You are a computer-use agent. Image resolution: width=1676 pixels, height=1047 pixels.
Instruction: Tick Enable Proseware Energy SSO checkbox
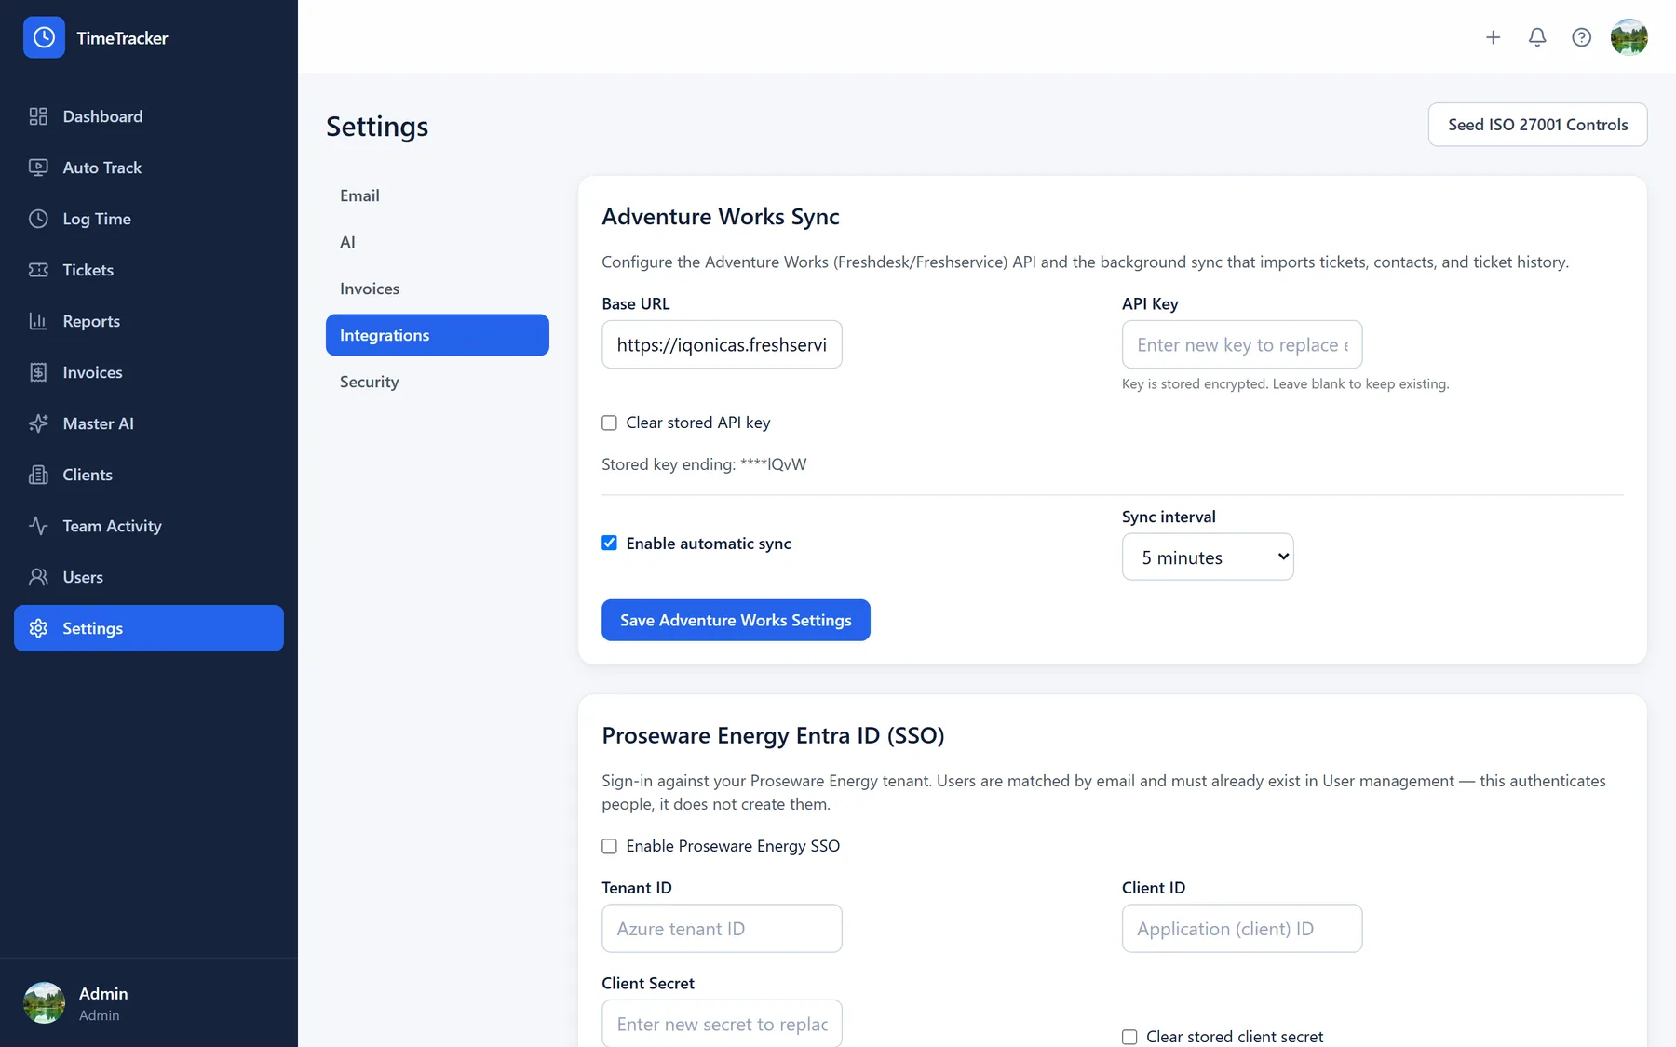tap(610, 846)
